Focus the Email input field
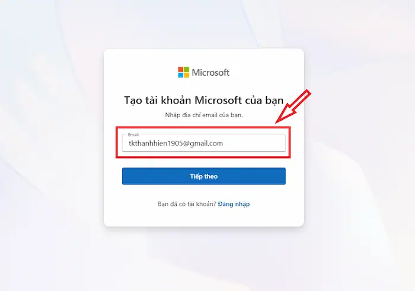This screenshot has width=415, height=291. tap(204, 143)
